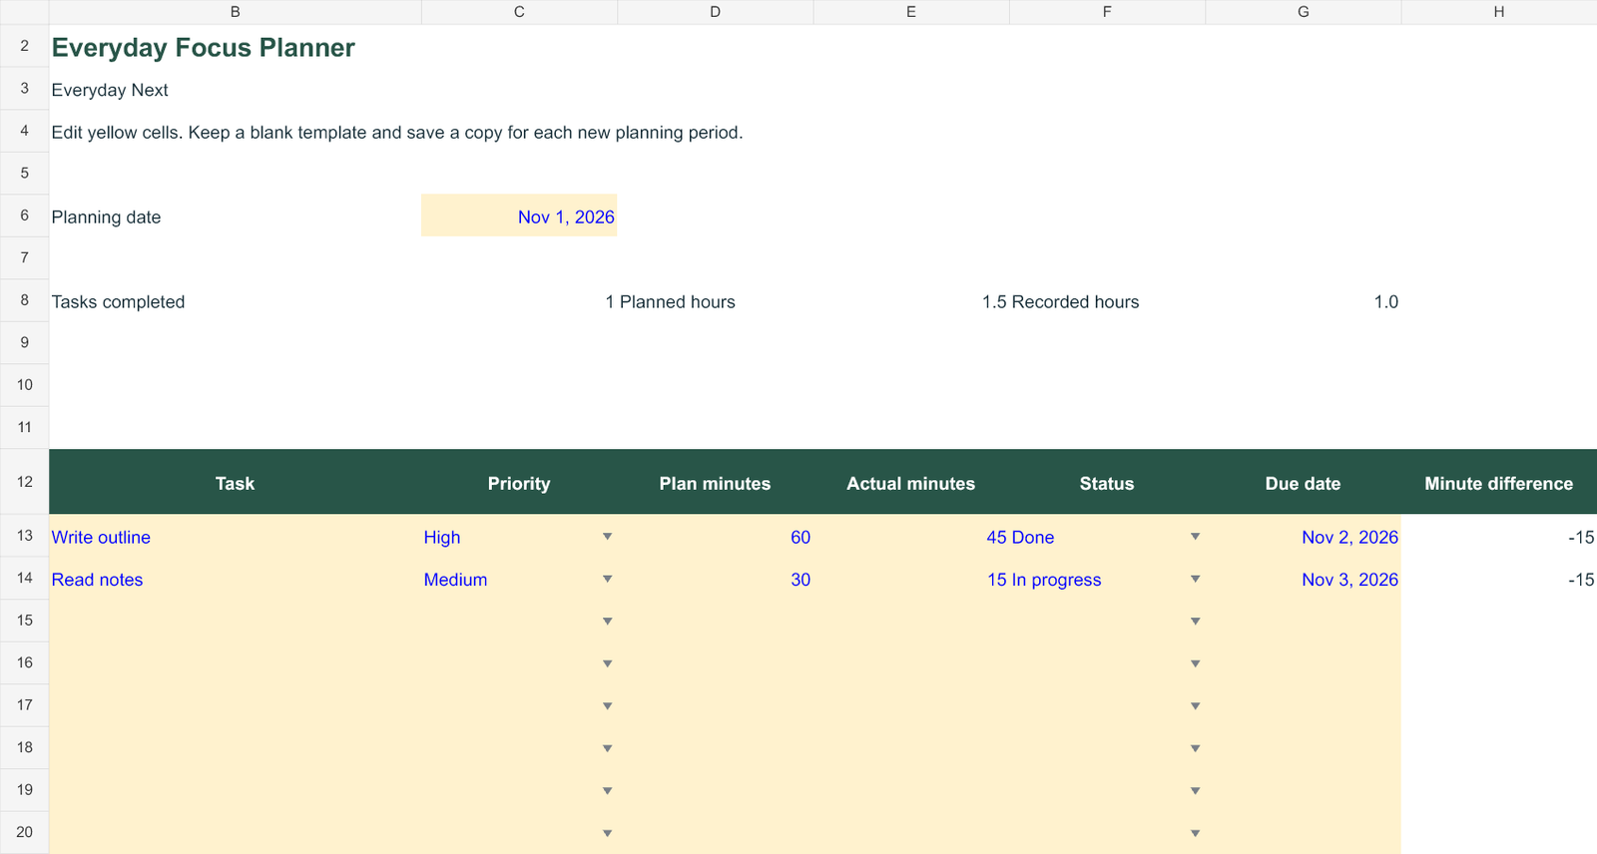Select column F header
Viewport: 1597px width, 854px height.
(x=1107, y=12)
